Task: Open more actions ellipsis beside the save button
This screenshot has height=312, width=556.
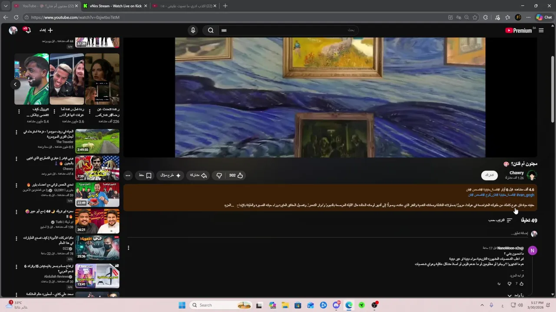Action: (x=128, y=175)
